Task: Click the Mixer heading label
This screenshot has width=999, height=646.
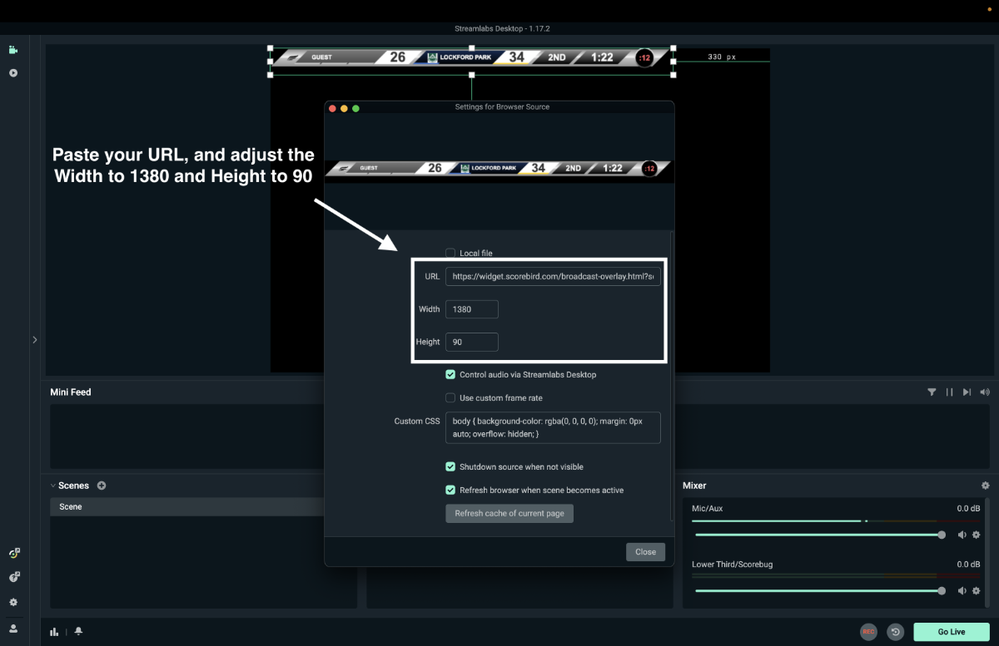Action: [x=694, y=486]
